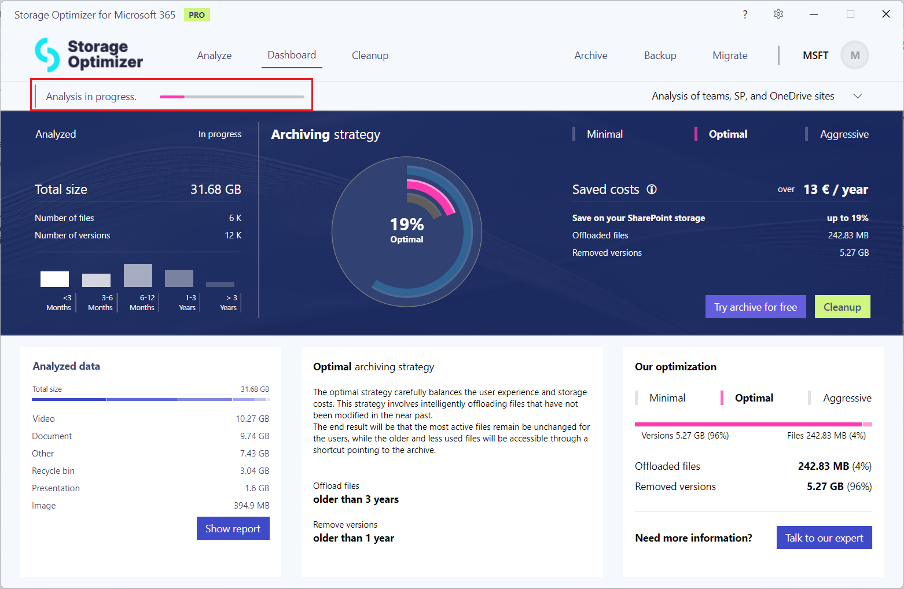904x589 pixels.
Task: Select Aggressive archiving strategy in header
Action: click(844, 134)
